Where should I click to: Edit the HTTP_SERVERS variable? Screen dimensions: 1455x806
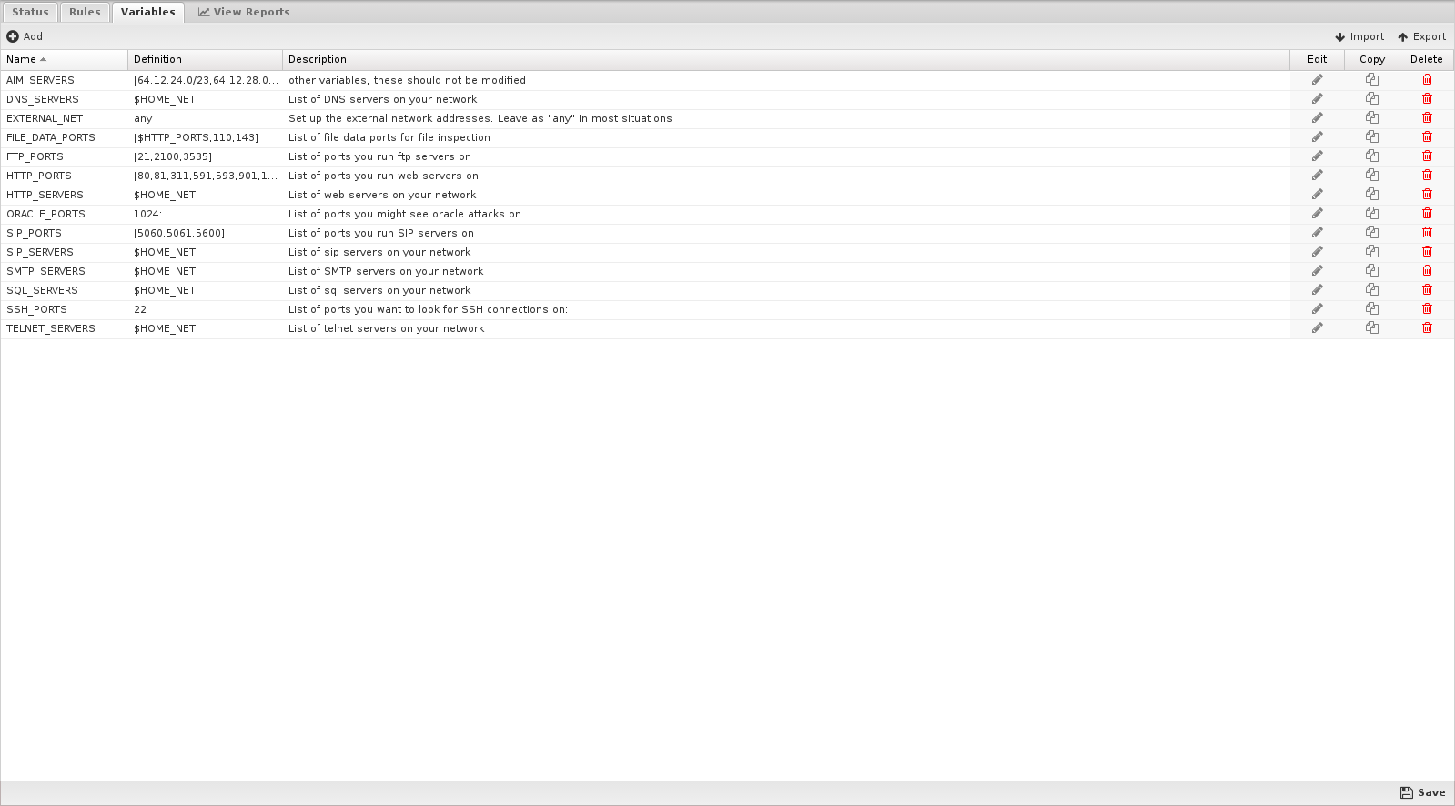(1317, 195)
